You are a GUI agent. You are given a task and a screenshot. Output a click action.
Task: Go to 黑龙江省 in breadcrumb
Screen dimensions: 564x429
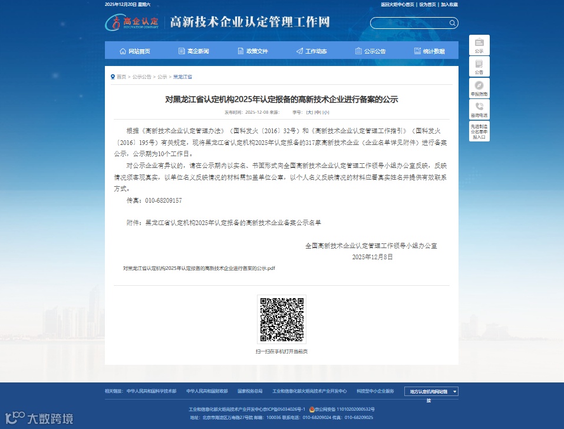(x=183, y=77)
